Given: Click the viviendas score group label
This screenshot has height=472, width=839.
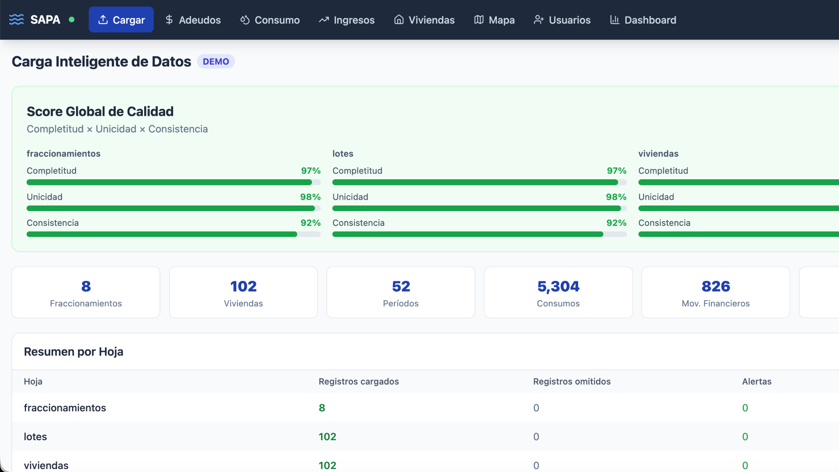Looking at the screenshot, I should pyautogui.click(x=659, y=154).
